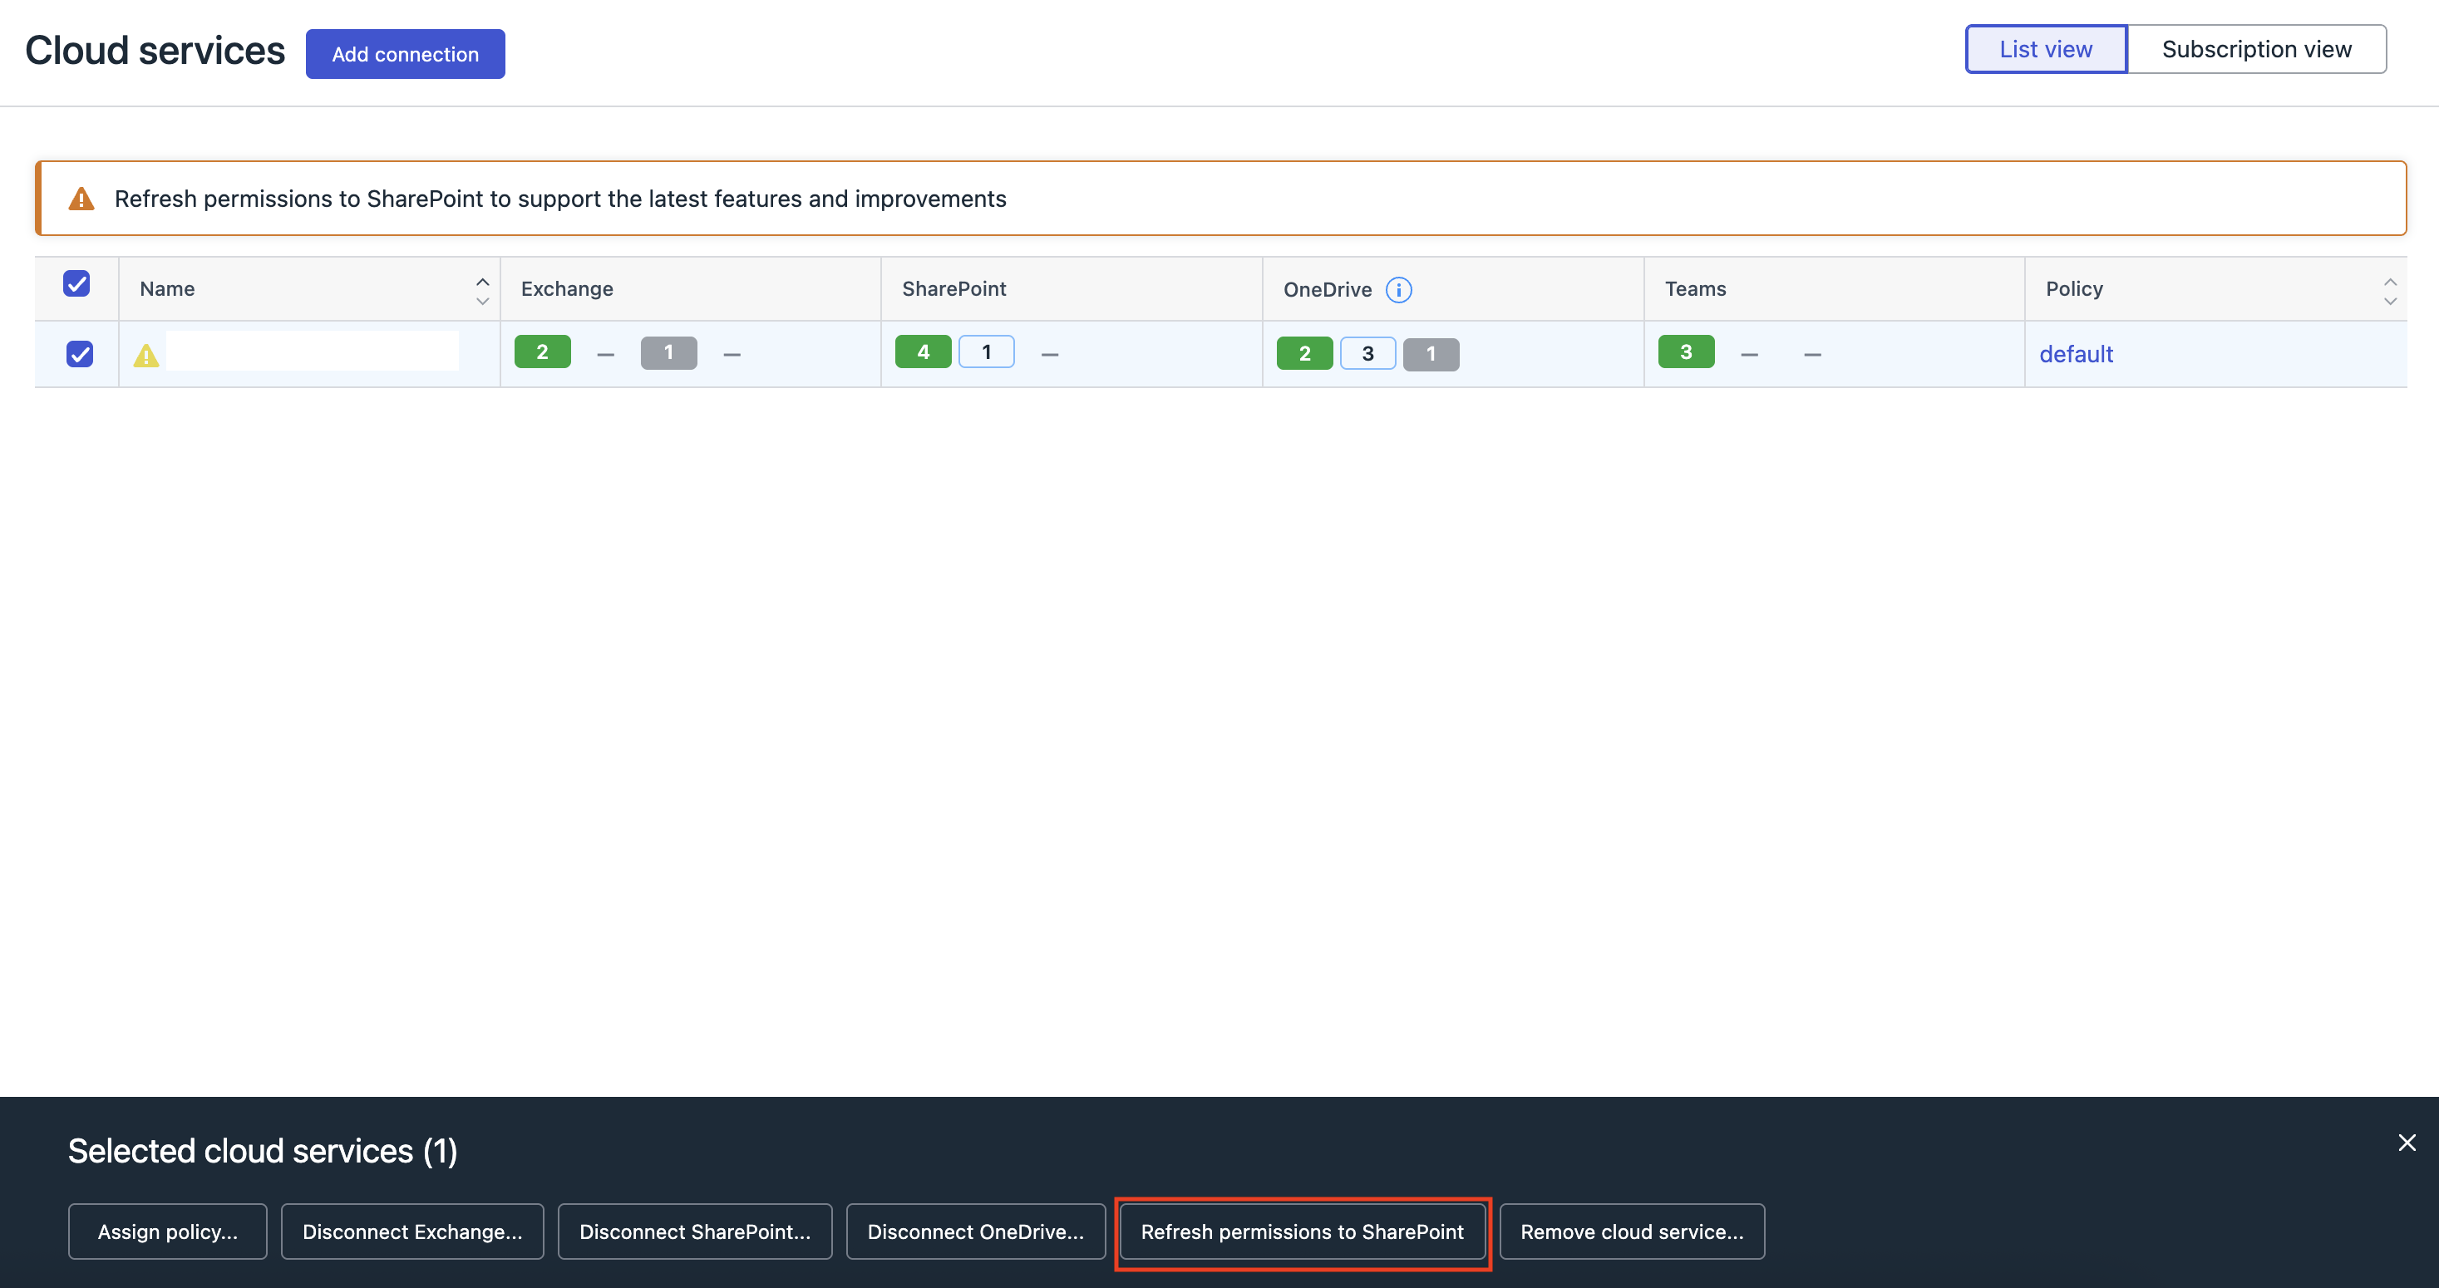2439x1288 pixels.
Task: Click Disconnect OneDrive... button
Action: [975, 1231]
